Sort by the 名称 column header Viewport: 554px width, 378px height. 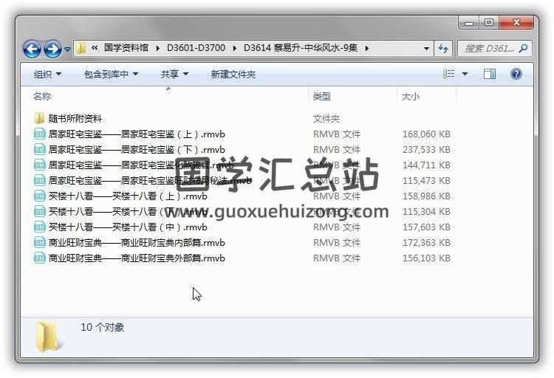[x=42, y=96]
